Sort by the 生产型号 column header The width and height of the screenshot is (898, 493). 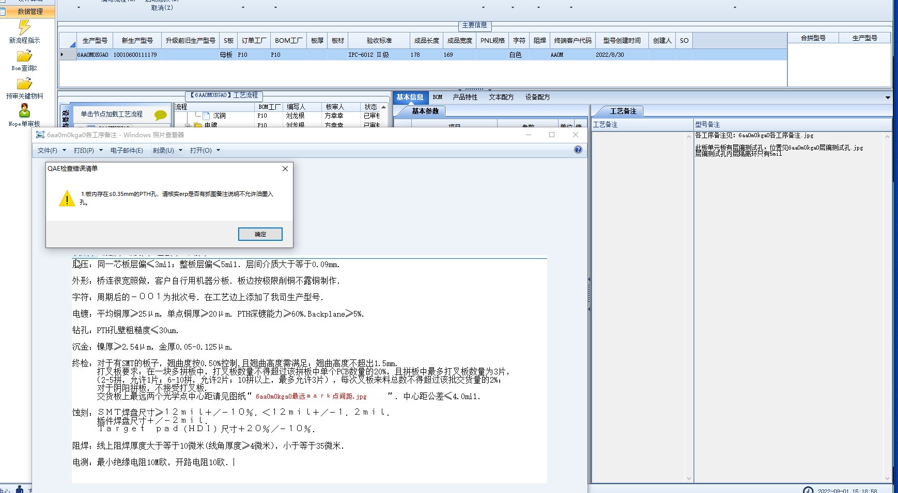tap(95, 41)
